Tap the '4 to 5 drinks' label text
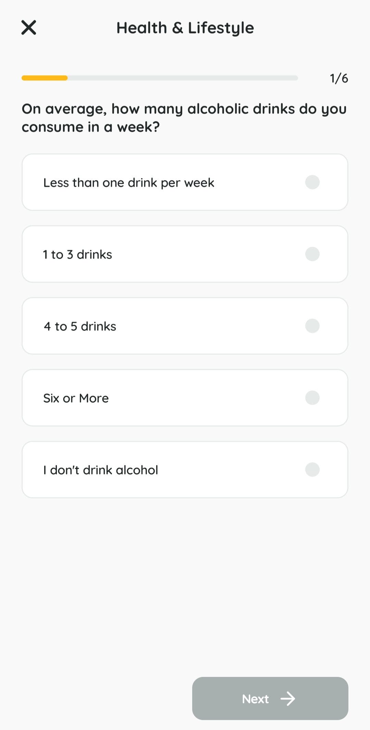The height and width of the screenshot is (730, 370). (80, 326)
